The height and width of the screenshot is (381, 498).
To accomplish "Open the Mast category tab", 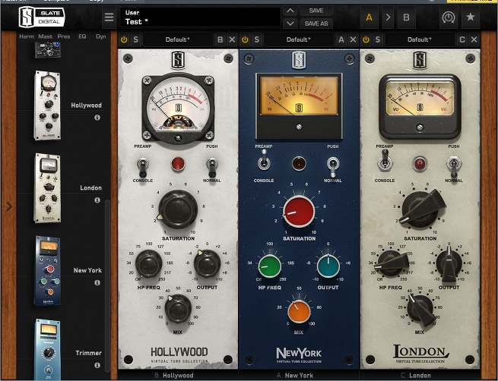I will pyautogui.click(x=46, y=36).
